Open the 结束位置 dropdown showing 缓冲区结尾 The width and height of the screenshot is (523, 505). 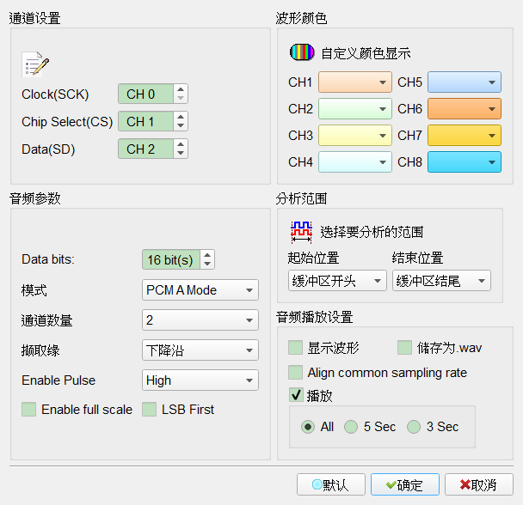[x=441, y=281]
